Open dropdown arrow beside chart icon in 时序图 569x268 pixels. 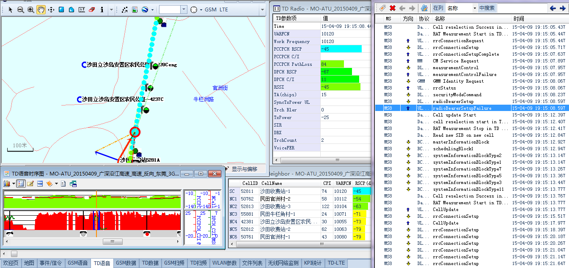pyautogui.click(x=14, y=184)
